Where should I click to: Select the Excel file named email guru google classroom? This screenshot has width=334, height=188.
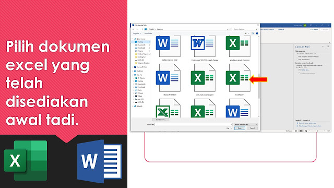238,48
